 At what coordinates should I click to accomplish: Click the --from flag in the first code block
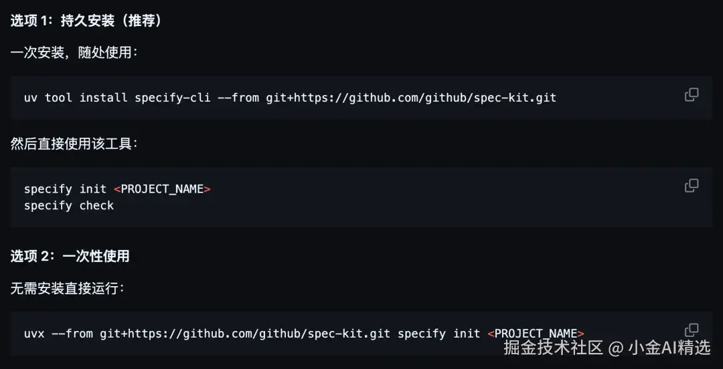(238, 98)
